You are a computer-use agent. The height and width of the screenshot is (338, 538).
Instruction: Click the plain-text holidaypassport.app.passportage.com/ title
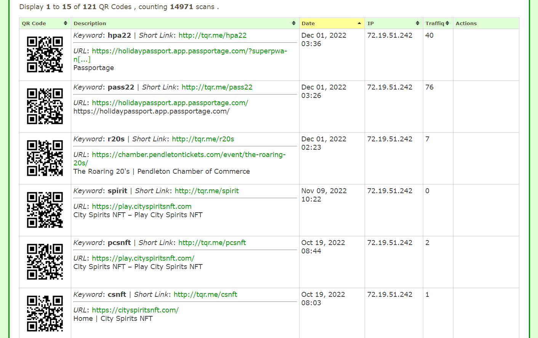151,111
